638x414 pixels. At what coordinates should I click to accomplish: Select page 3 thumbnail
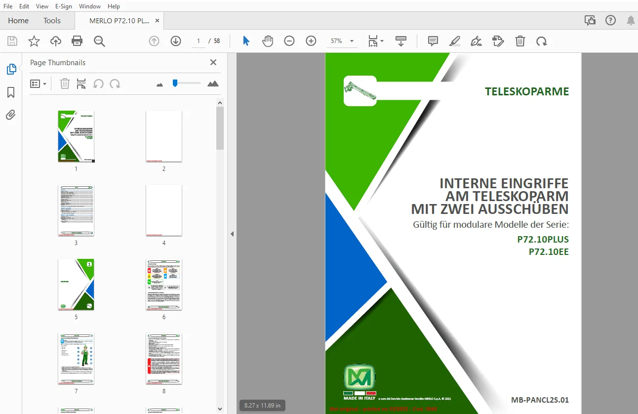[76, 210]
